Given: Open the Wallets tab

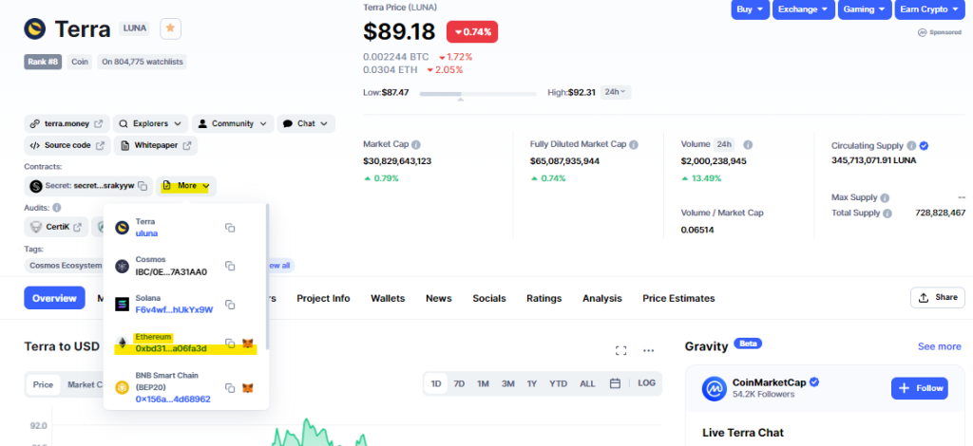Looking at the screenshot, I should pyautogui.click(x=388, y=299).
